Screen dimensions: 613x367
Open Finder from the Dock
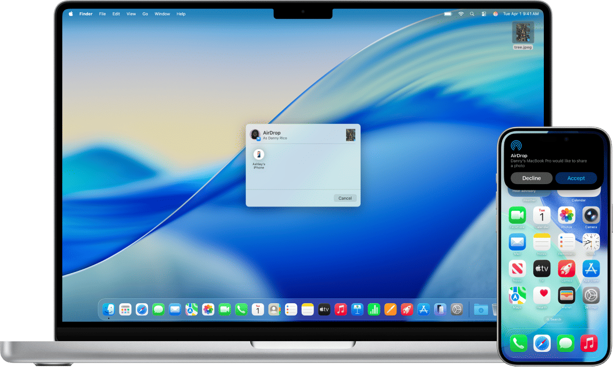coord(109,309)
